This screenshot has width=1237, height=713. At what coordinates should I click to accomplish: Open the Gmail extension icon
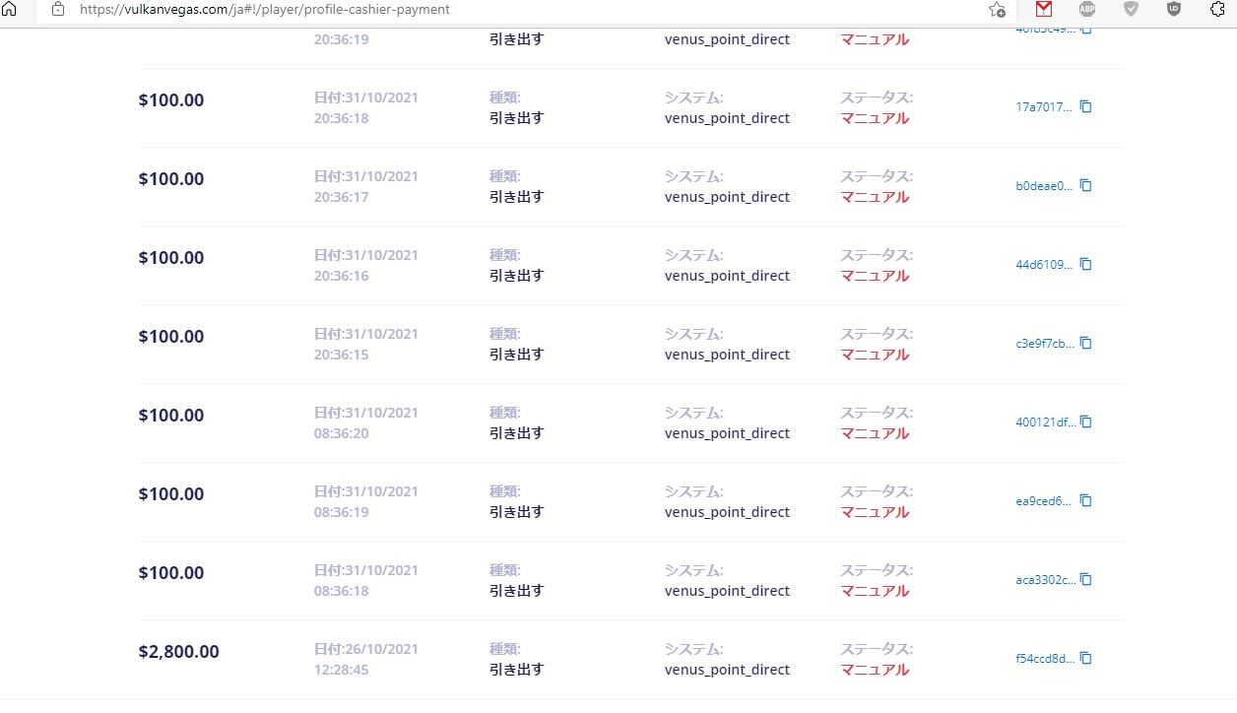click(x=1044, y=9)
